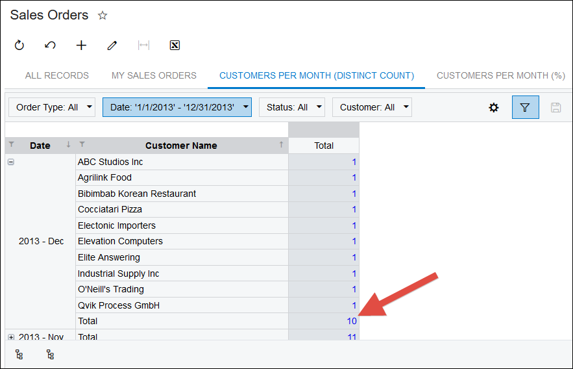This screenshot has width=573, height=369.
Task: Expand the 2013 - Nov group
Action: coord(10,337)
